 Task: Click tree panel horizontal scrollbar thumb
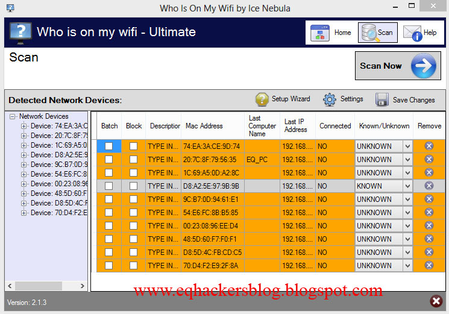39,286
